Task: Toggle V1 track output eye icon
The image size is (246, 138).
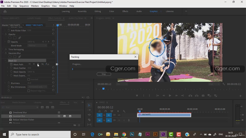Action: pyautogui.click(x=119, y=115)
